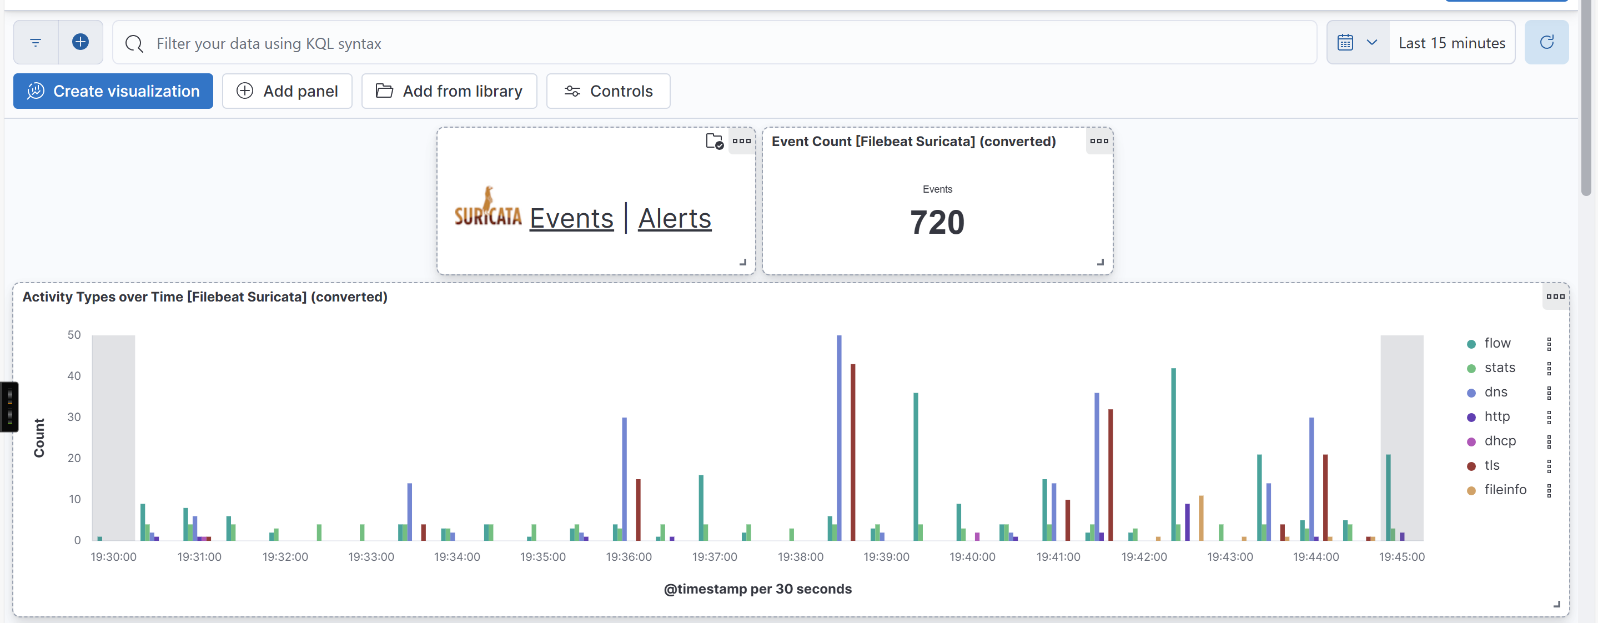The width and height of the screenshot is (1598, 623).
Task: Click the library icon on Suricata panel
Action: click(x=714, y=142)
